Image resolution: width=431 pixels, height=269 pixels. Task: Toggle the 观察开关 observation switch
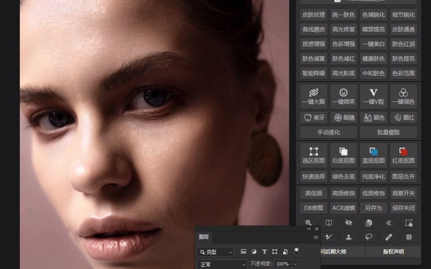point(403,193)
